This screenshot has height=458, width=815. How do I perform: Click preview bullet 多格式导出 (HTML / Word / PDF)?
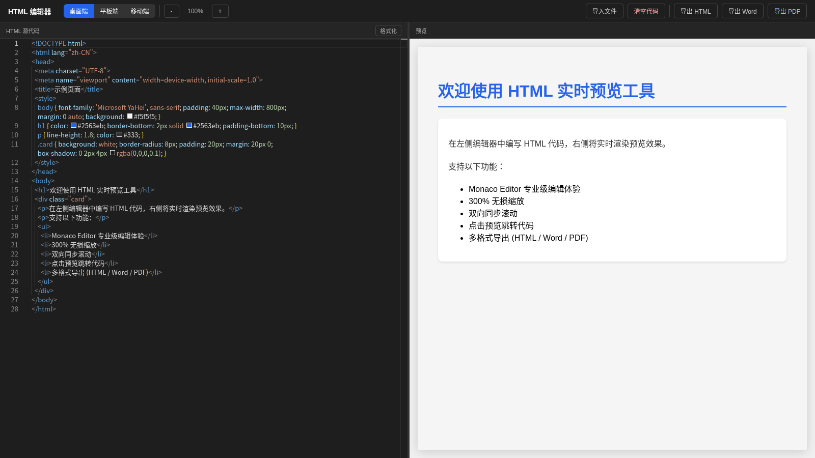(x=528, y=238)
